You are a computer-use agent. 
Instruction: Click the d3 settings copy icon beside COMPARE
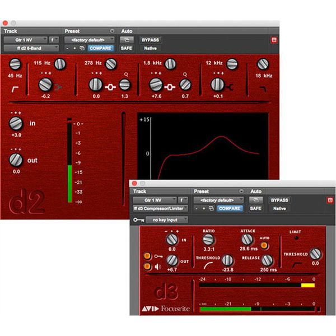[211, 208]
